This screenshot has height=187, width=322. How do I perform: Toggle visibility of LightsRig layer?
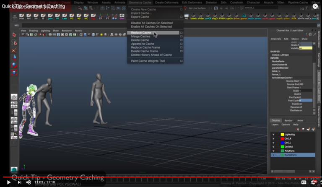[273, 135]
